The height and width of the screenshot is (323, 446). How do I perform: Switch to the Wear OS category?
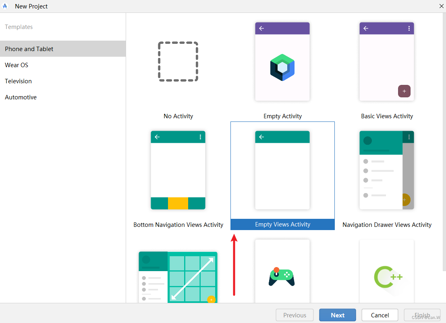(17, 65)
